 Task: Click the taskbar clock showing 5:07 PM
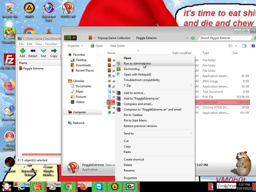244,186
